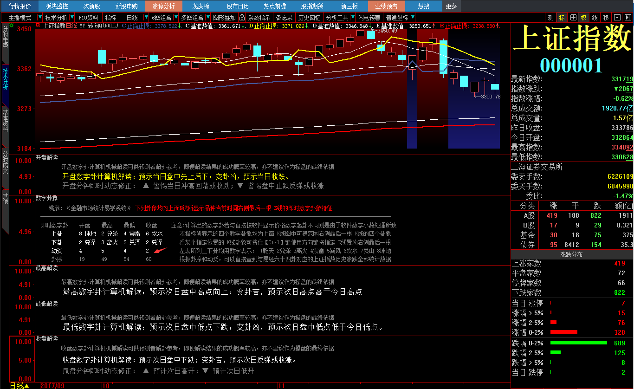This screenshot has width=634, height=389.
Task: Click the 开盘解读 panel title
Action: 46,158
